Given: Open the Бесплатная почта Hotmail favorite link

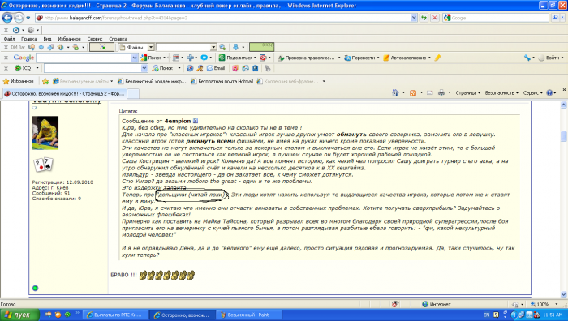Looking at the screenshot, I should tap(222, 81).
